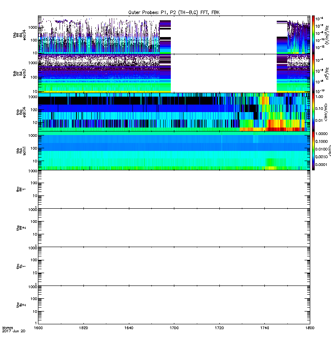Viewport: 331px width, 353px height.
Task: Click the 1700 time axis label
Action: 174,328
